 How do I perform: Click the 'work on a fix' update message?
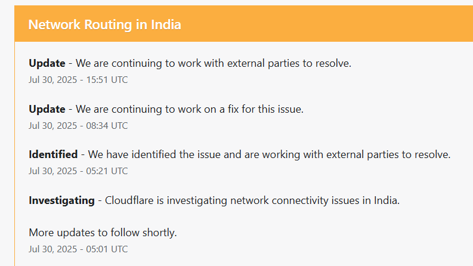190,109
